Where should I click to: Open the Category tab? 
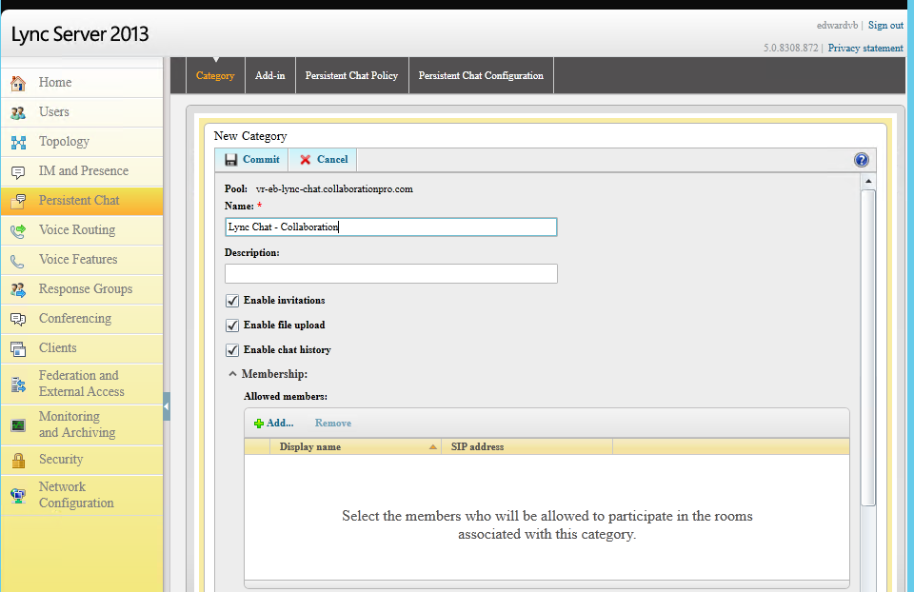pos(215,76)
